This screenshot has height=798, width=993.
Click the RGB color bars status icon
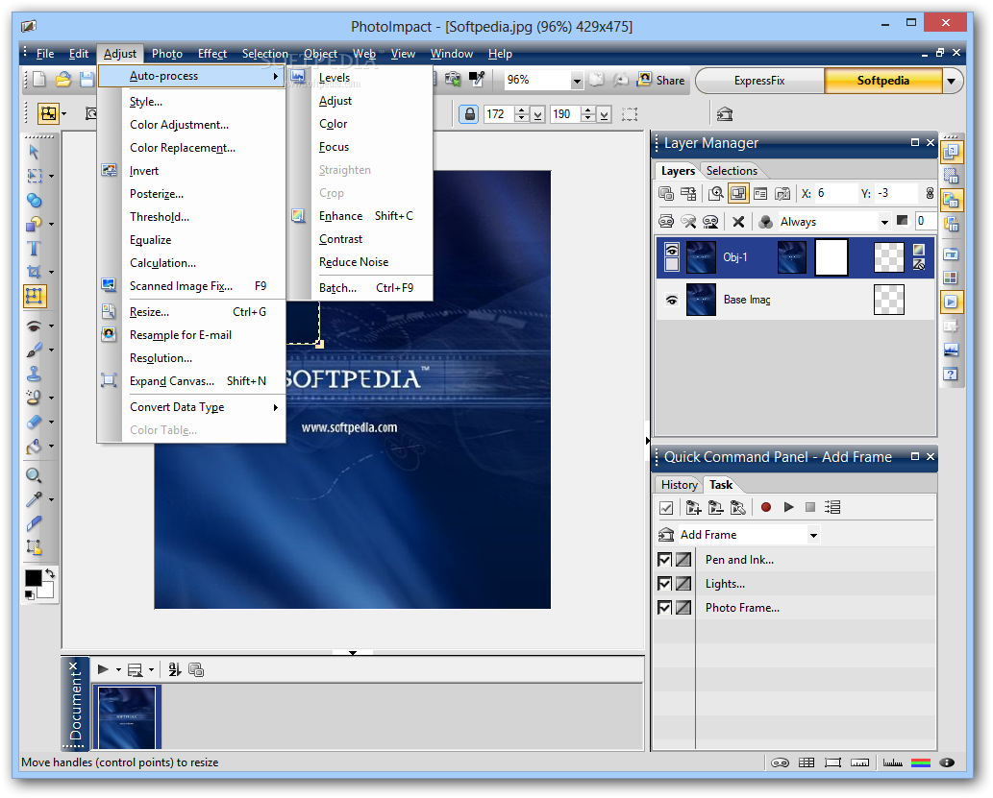point(920,762)
